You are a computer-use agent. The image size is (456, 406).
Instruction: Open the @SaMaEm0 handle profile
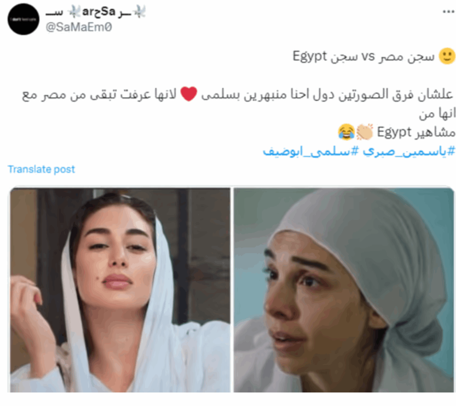pyautogui.click(x=79, y=27)
